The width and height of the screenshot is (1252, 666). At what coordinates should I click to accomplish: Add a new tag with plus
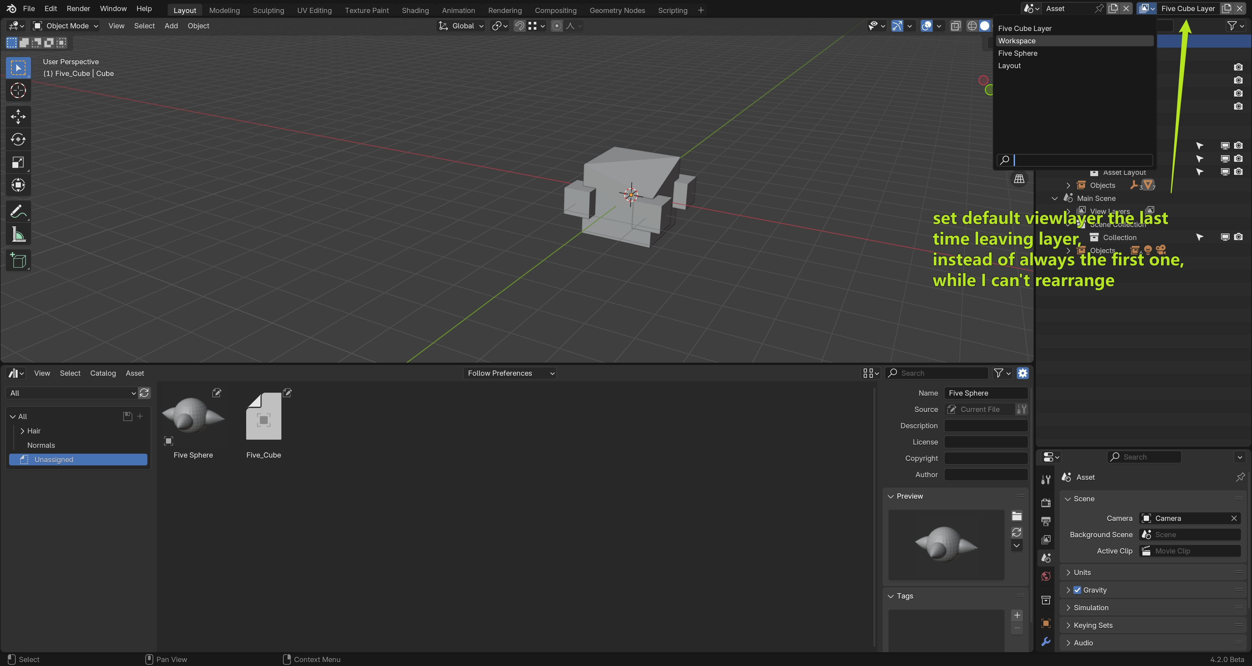(x=1016, y=615)
